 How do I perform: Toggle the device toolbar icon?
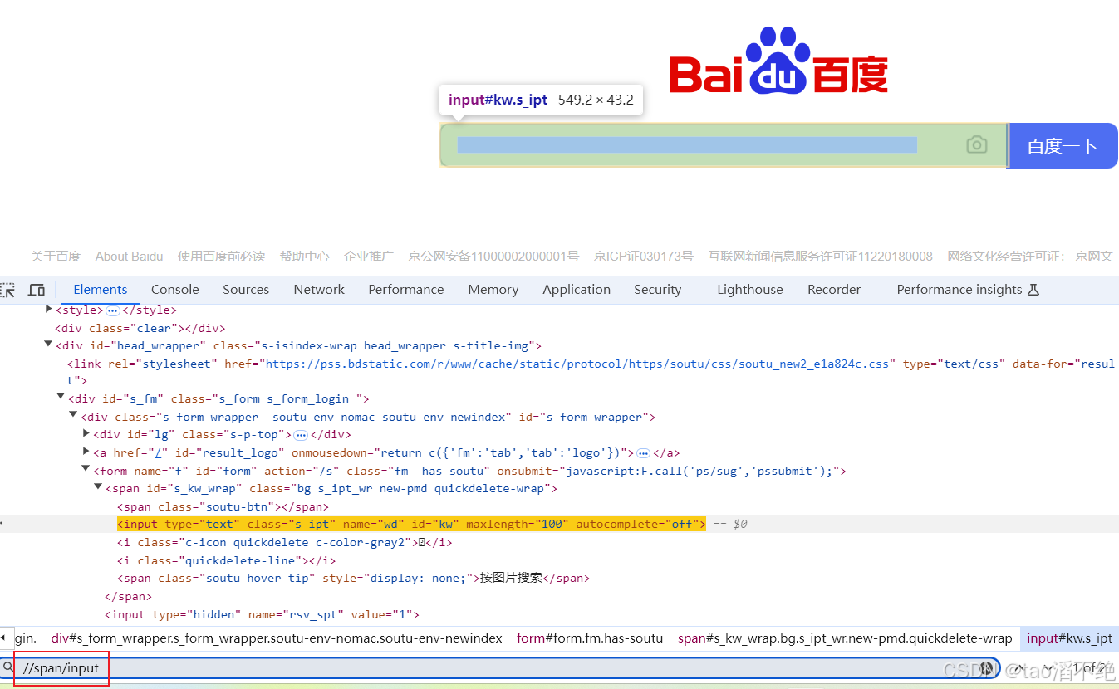37,290
